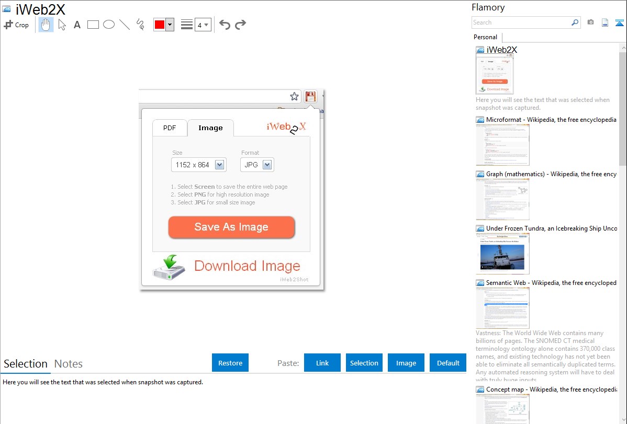Open the Size 1152 x 864 dropdown
This screenshot has height=424, width=627.
[199, 165]
